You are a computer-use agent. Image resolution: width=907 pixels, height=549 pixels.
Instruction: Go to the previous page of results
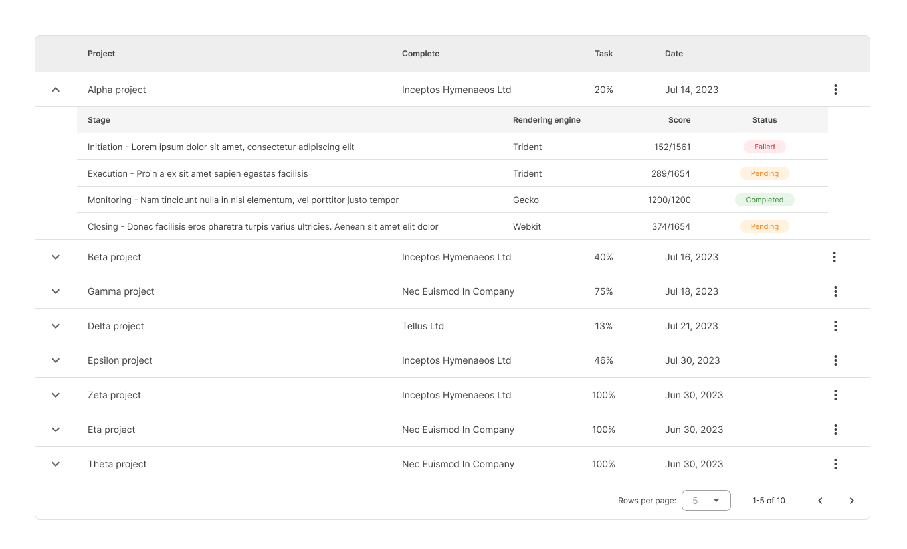tap(820, 501)
